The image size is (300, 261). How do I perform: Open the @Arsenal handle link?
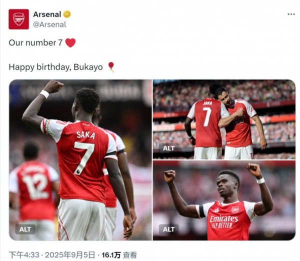(x=49, y=24)
